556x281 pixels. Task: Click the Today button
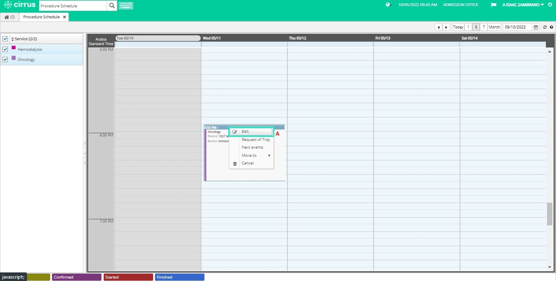pos(457,27)
